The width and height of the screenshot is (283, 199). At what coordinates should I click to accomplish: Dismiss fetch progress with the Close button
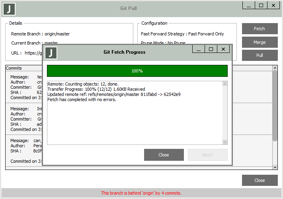click(x=164, y=155)
